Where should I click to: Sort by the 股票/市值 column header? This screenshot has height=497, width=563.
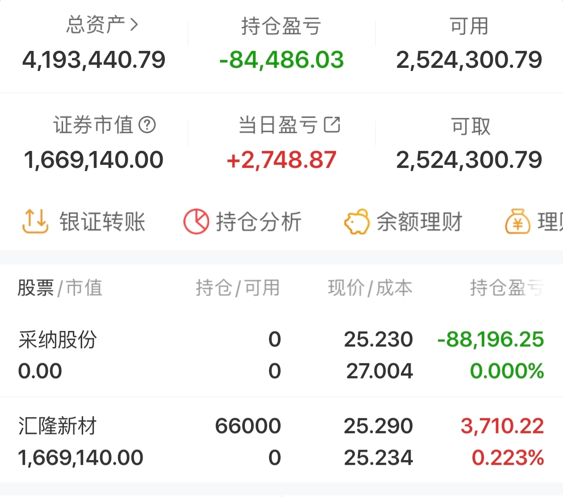[60, 288]
